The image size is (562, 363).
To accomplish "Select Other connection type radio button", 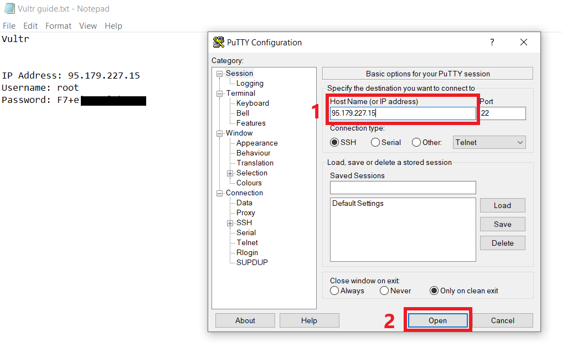I will tap(416, 142).
